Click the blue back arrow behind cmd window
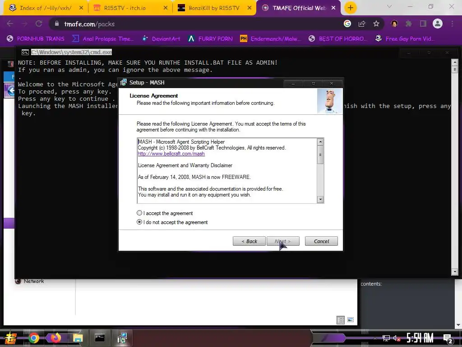The width and height of the screenshot is (462, 347). pyautogui.click(x=11, y=91)
